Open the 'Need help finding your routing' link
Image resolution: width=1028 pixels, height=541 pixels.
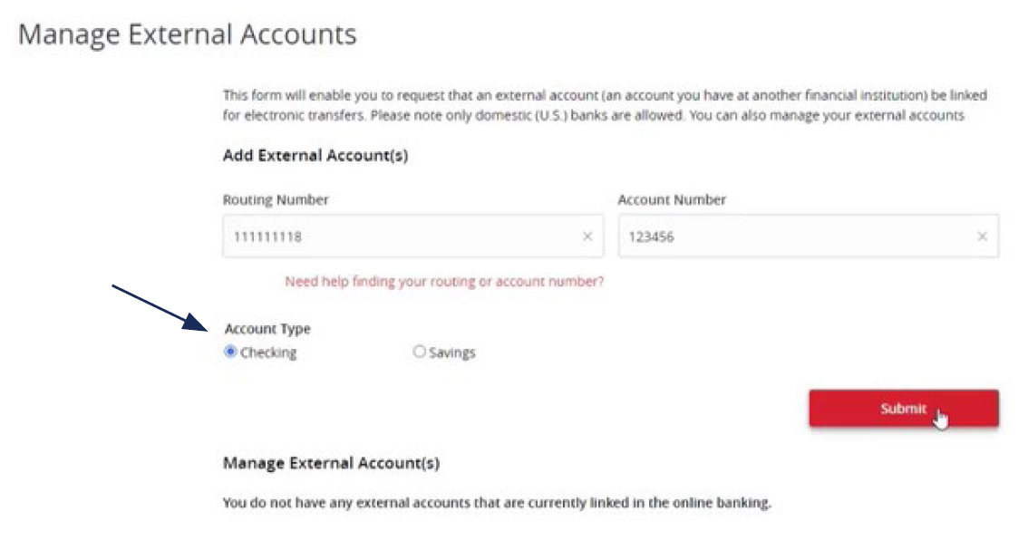pyautogui.click(x=444, y=282)
